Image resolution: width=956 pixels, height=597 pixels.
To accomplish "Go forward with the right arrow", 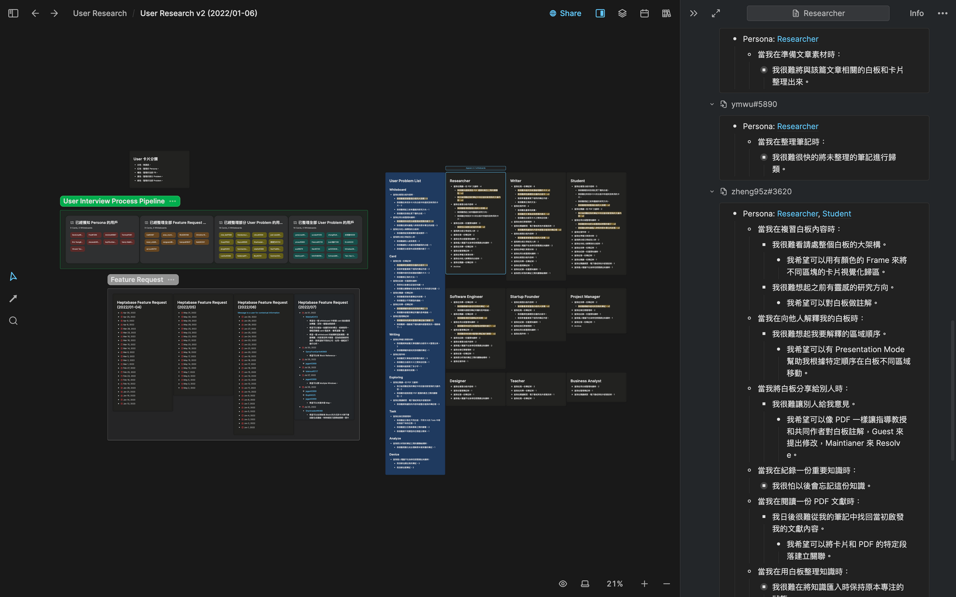I will pyautogui.click(x=54, y=13).
